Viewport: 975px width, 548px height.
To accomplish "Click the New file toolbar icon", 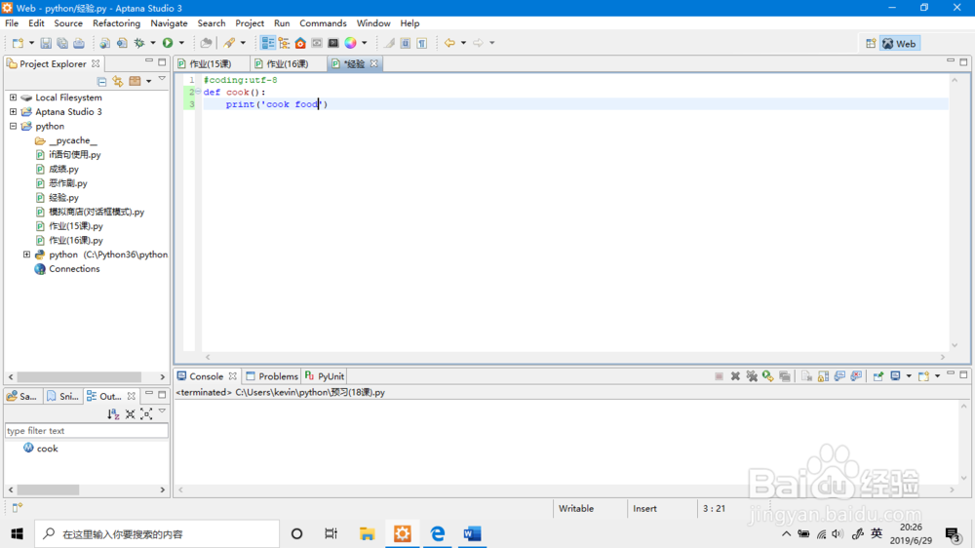I will click(x=18, y=43).
